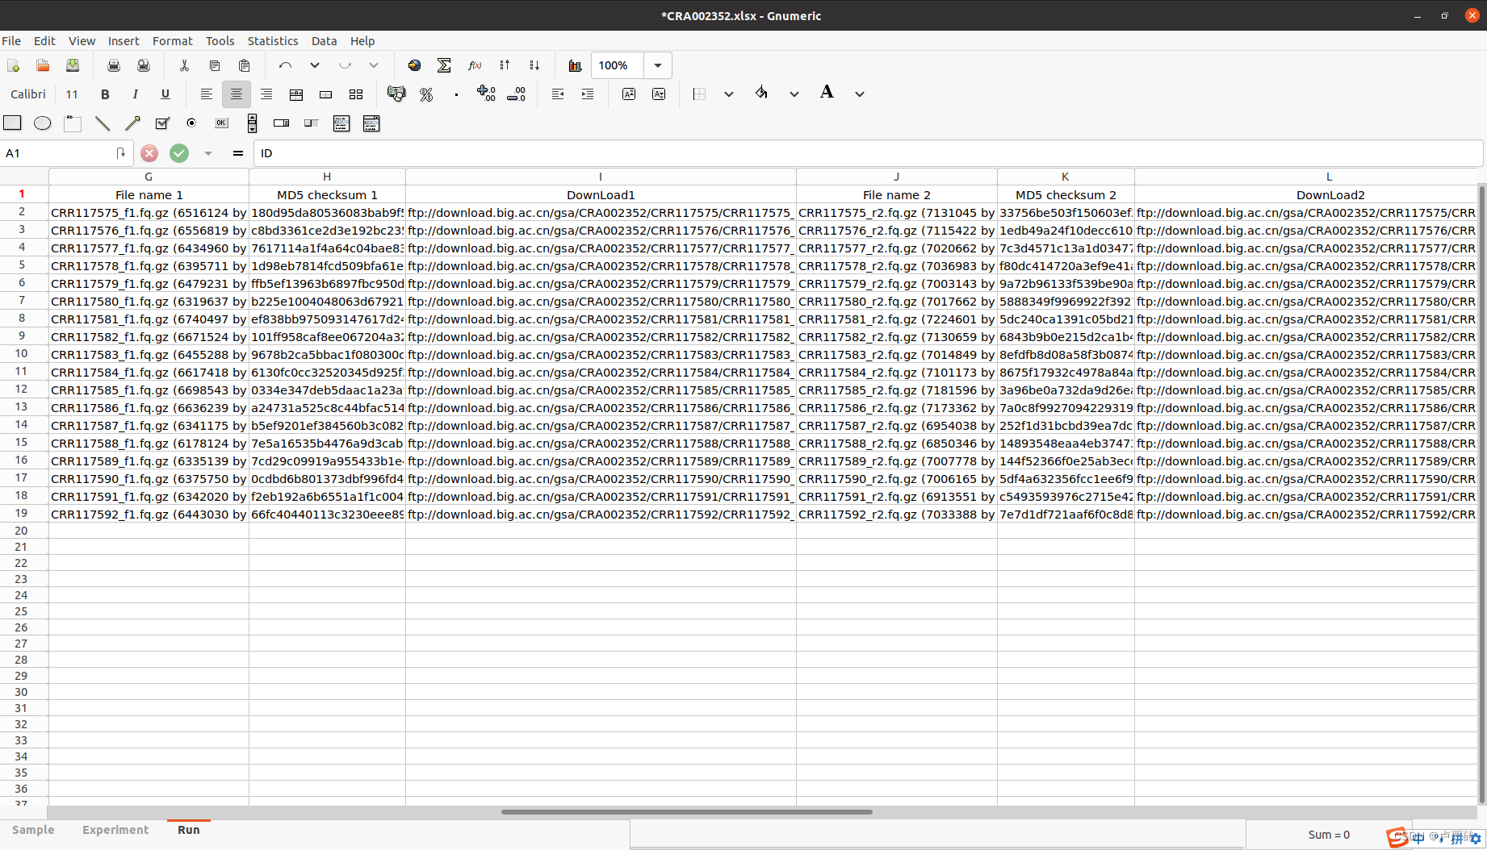Select column G header
This screenshot has height=850, width=1487.
tap(149, 177)
